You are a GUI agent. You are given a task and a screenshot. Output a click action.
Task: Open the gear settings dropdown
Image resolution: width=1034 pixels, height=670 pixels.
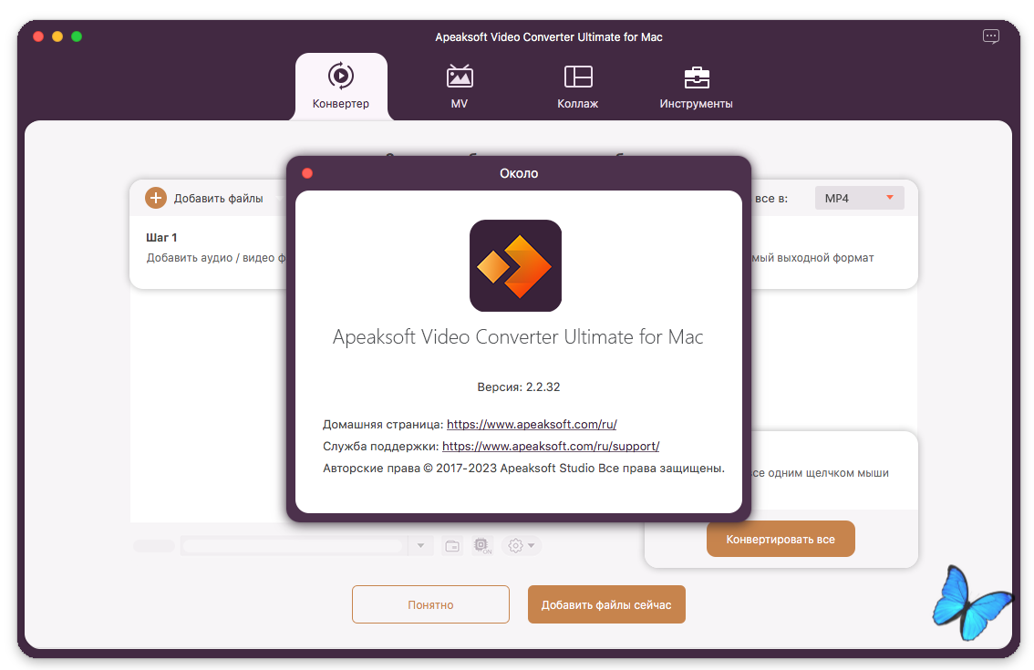click(x=522, y=546)
